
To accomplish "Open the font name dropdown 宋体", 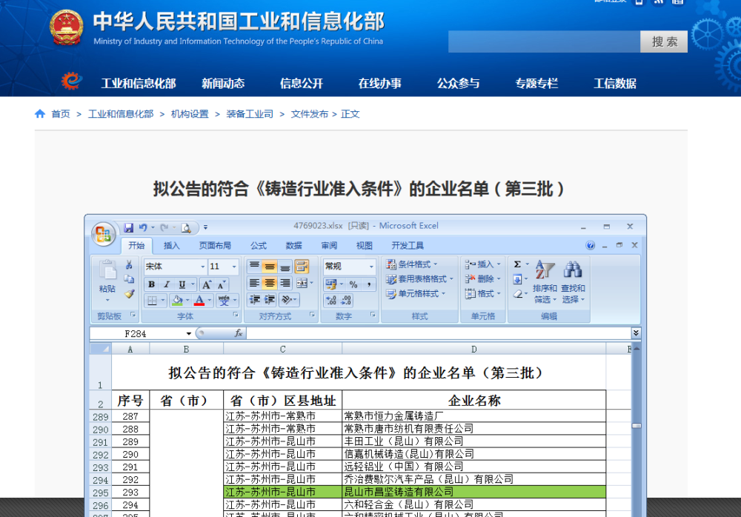I will [203, 267].
